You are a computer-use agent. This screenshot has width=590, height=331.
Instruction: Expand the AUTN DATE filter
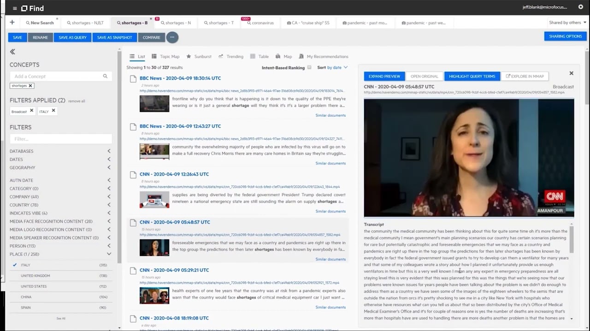click(x=60, y=180)
